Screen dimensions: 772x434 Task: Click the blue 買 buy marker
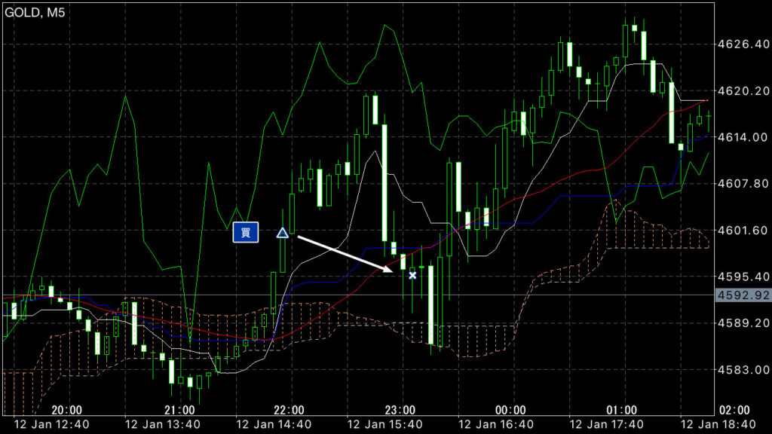(245, 232)
